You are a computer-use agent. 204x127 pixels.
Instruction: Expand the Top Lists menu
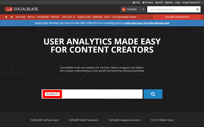(68, 17)
